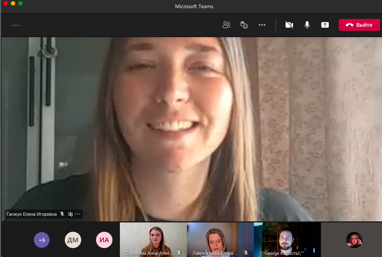Click the share screen icon

tap(325, 25)
